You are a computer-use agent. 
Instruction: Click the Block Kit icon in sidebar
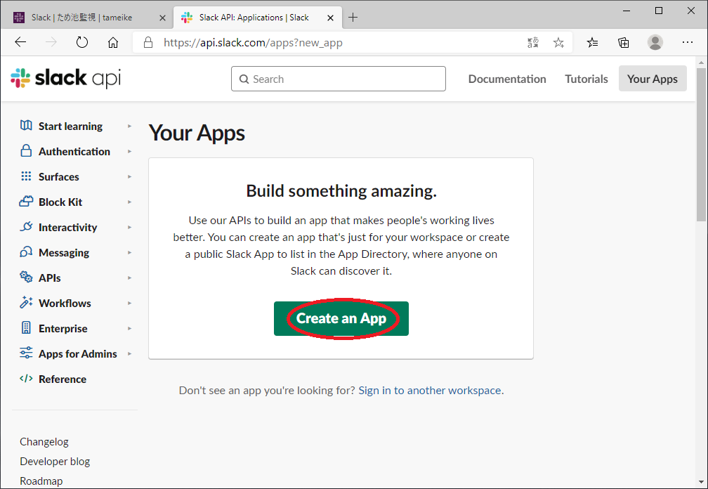26,202
